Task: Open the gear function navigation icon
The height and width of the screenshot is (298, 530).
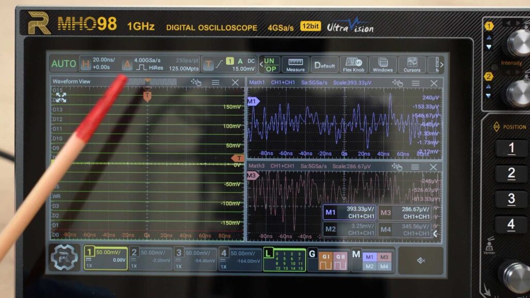Action: [65, 258]
